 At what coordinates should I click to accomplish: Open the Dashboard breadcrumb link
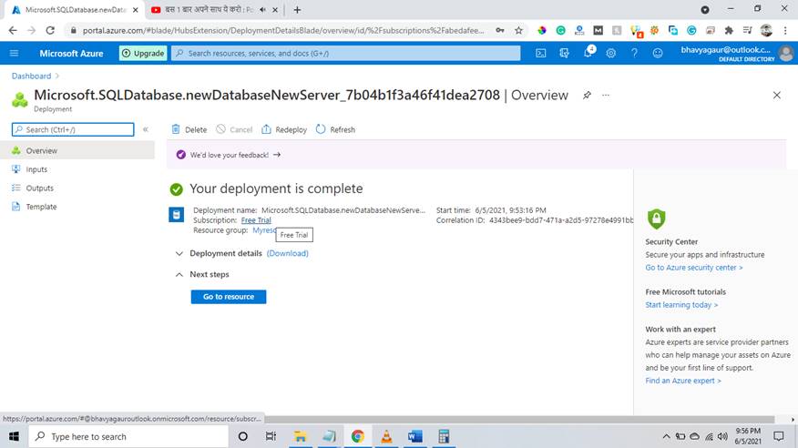31,76
